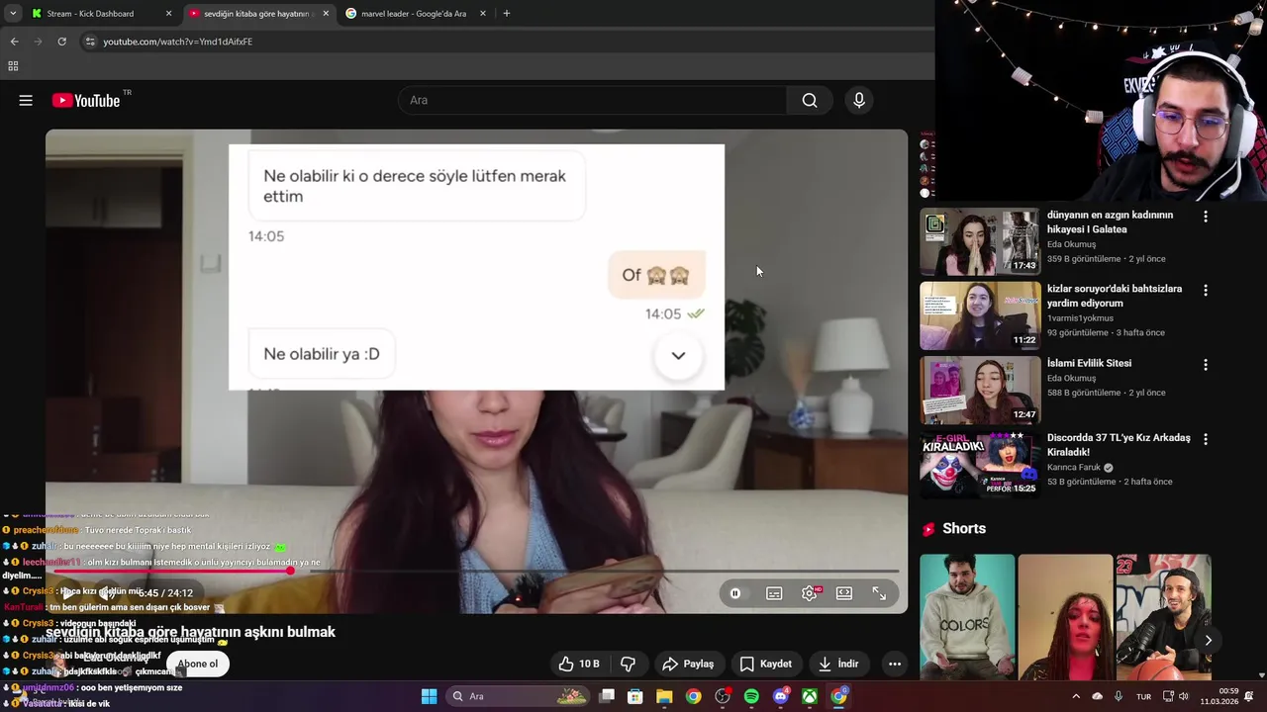Close the marvel leader Google tab
This screenshot has height=712, width=1267.
(x=483, y=14)
